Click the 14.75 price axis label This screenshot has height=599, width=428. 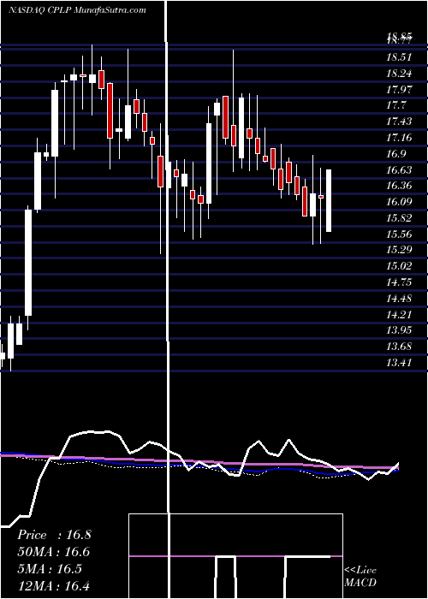[400, 282]
